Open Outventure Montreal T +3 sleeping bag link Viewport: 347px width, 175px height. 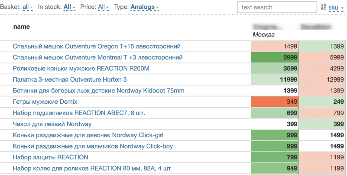[97, 57]
